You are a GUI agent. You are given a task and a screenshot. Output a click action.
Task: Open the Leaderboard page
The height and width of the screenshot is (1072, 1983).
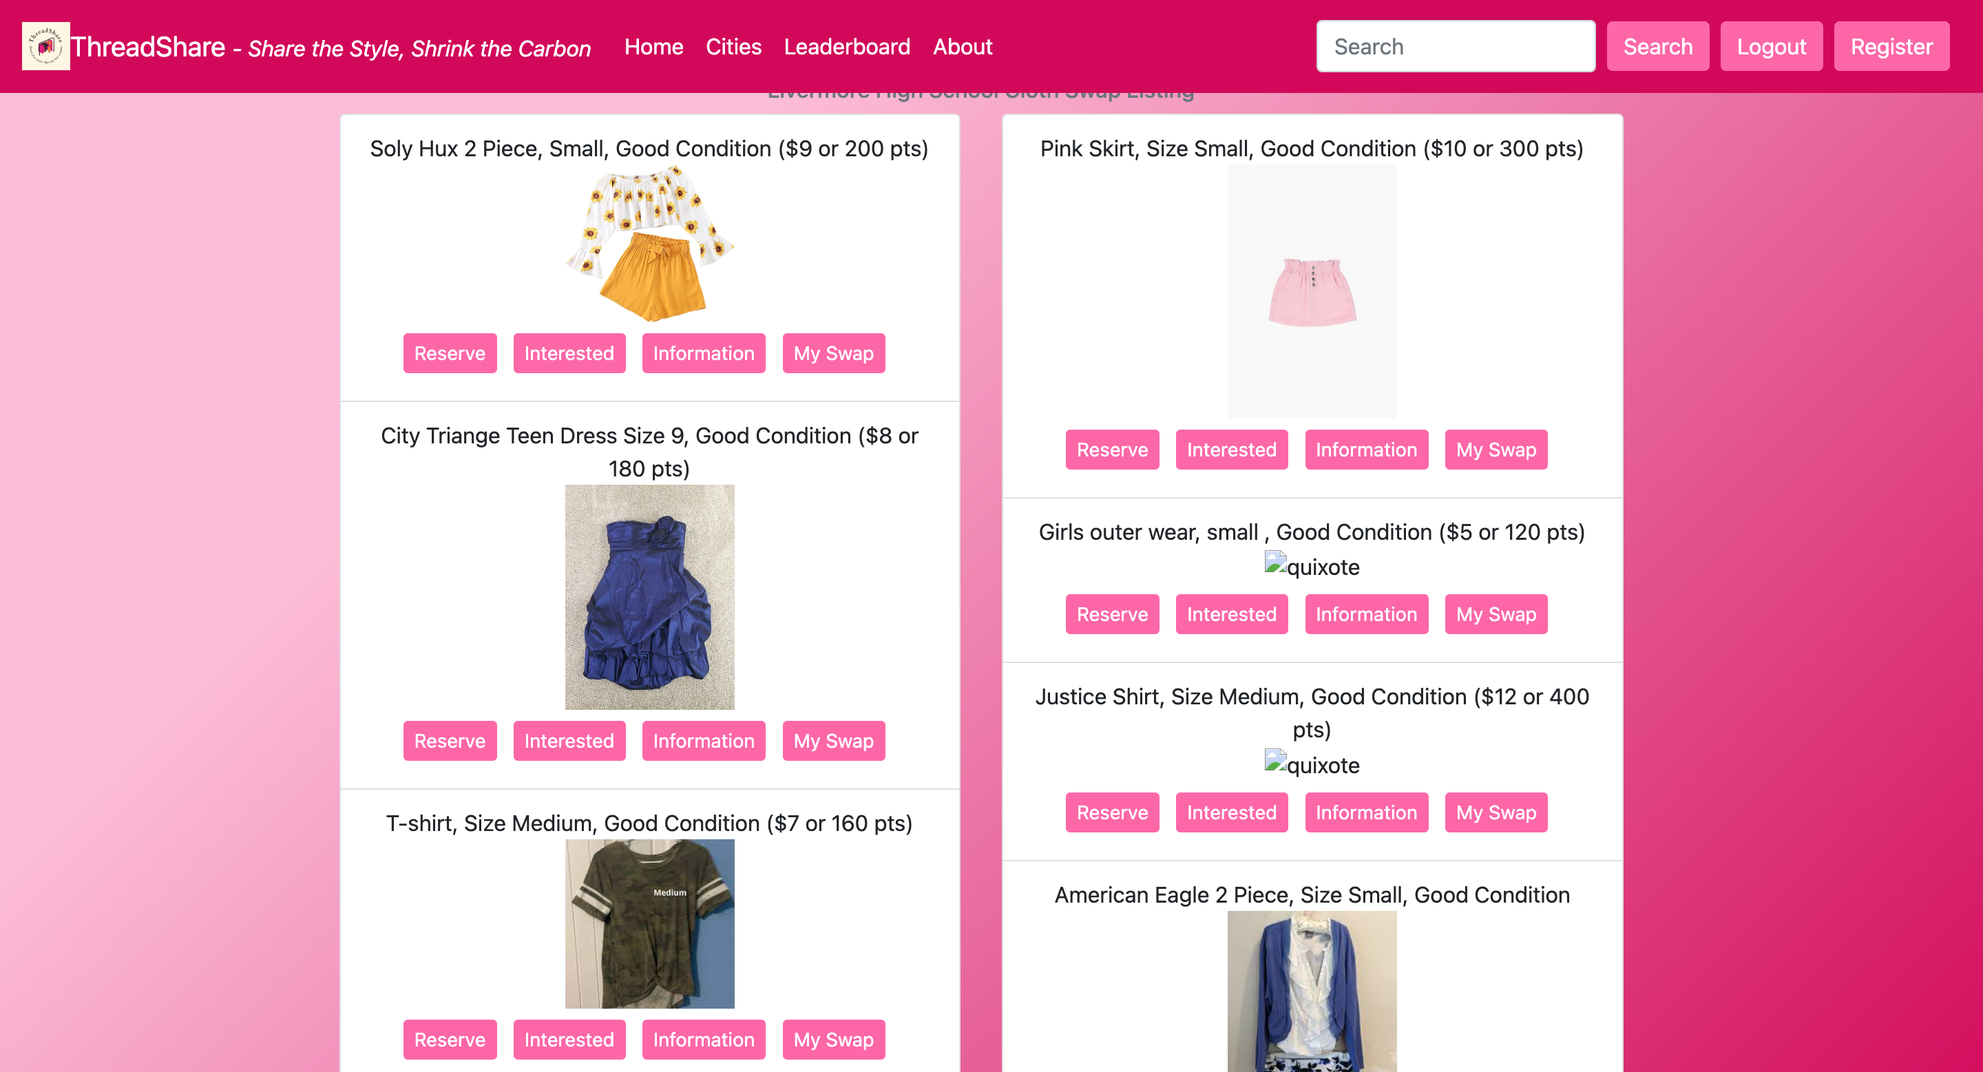tap(846, 47)
